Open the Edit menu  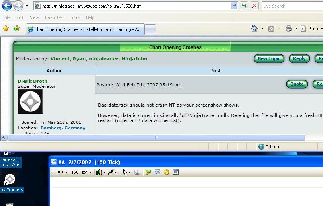[x=20, y=17]
